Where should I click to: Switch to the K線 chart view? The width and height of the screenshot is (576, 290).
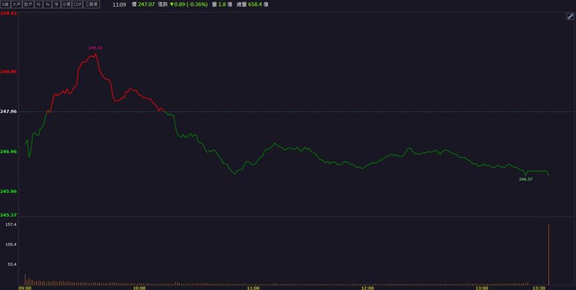5,5
